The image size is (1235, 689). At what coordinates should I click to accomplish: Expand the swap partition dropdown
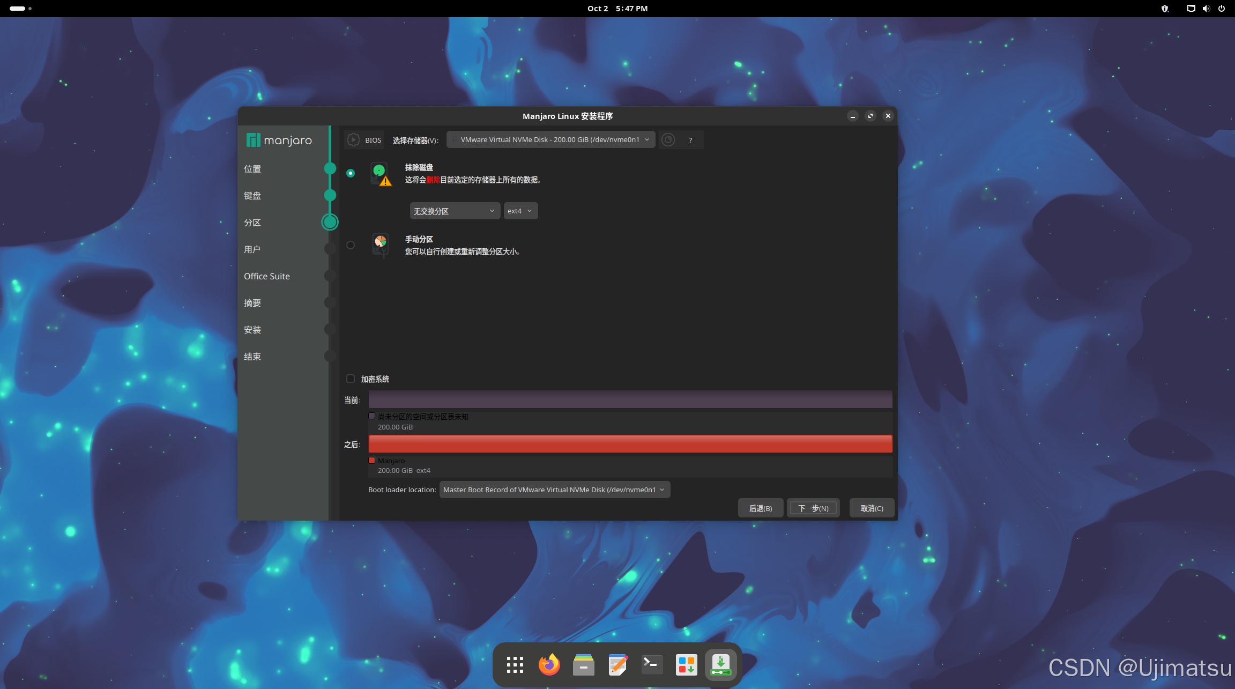[455, 211]
